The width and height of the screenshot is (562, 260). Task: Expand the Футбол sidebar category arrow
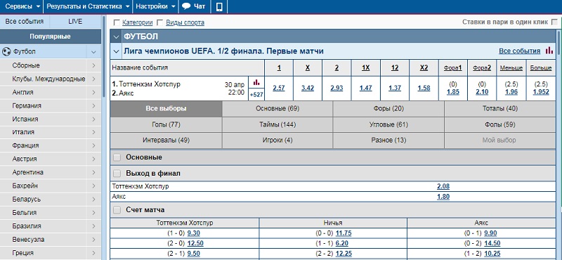pos(94,52)
